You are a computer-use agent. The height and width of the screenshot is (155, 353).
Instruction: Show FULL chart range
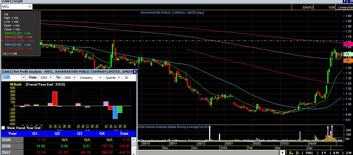click(x=310, y=153)
